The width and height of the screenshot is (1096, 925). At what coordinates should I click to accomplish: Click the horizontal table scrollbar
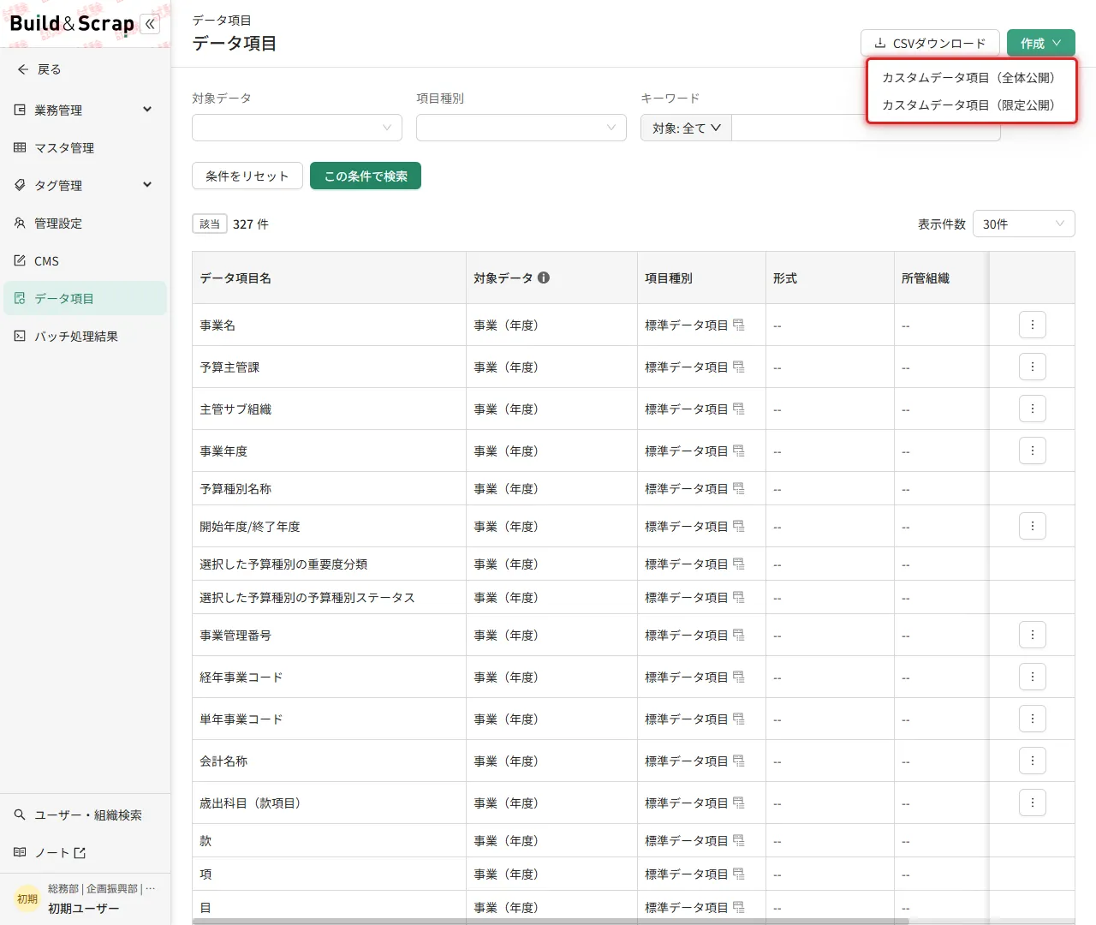click(x=551, y=922)
